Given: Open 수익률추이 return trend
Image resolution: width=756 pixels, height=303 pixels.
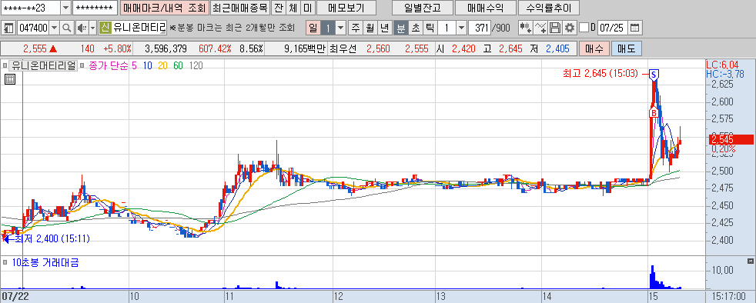Looking at the screenshot, I should point(548,8).
